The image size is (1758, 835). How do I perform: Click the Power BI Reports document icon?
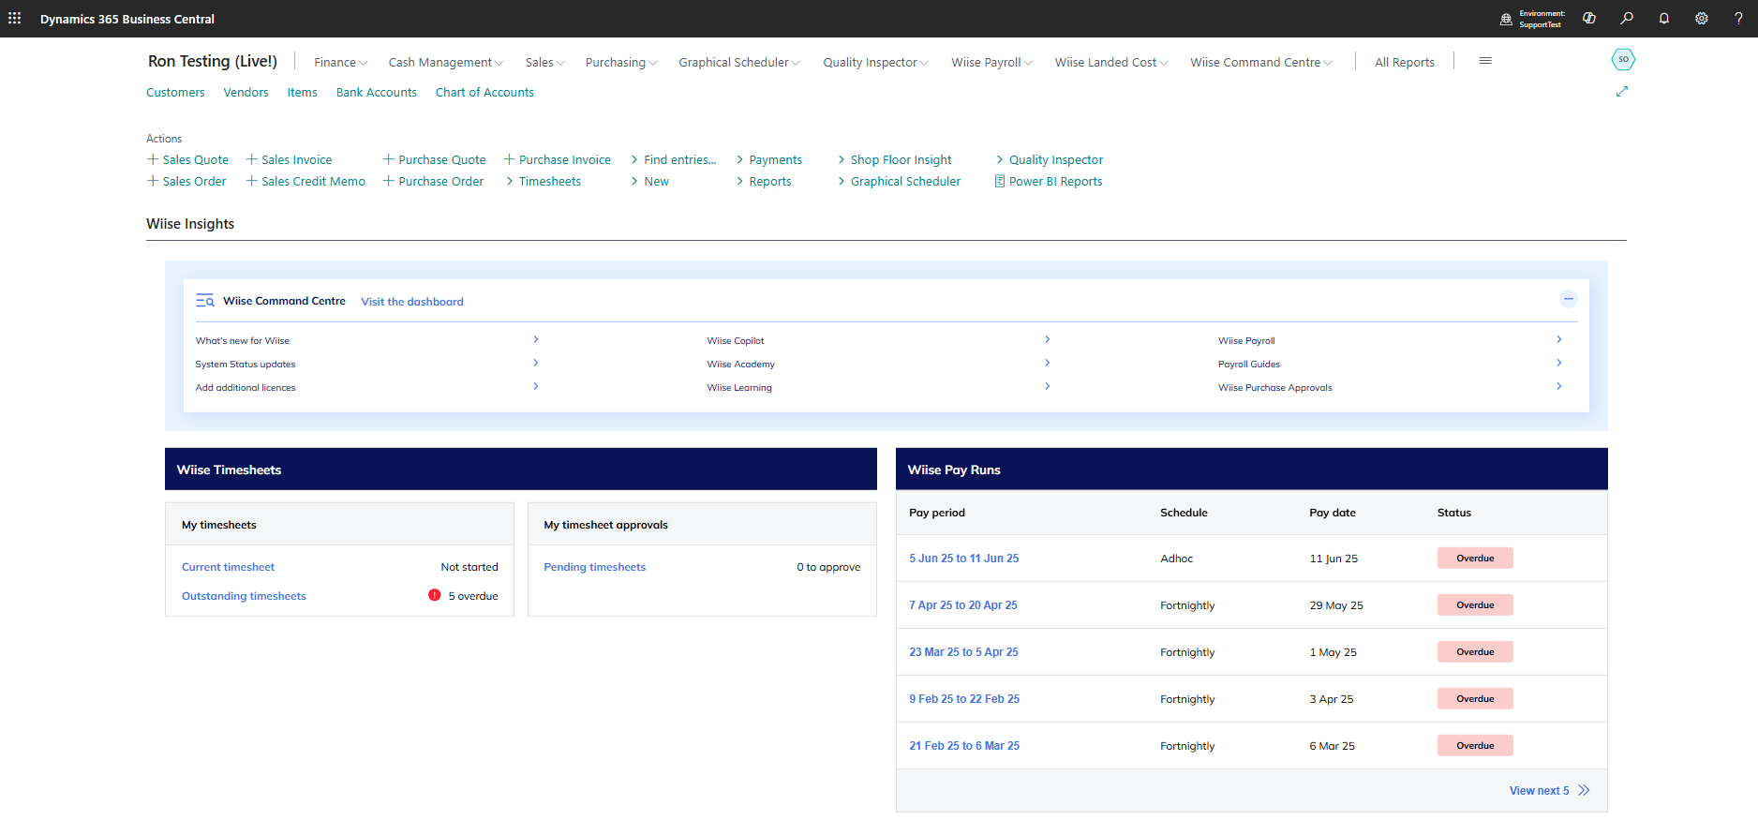[x=1000, y=181]
